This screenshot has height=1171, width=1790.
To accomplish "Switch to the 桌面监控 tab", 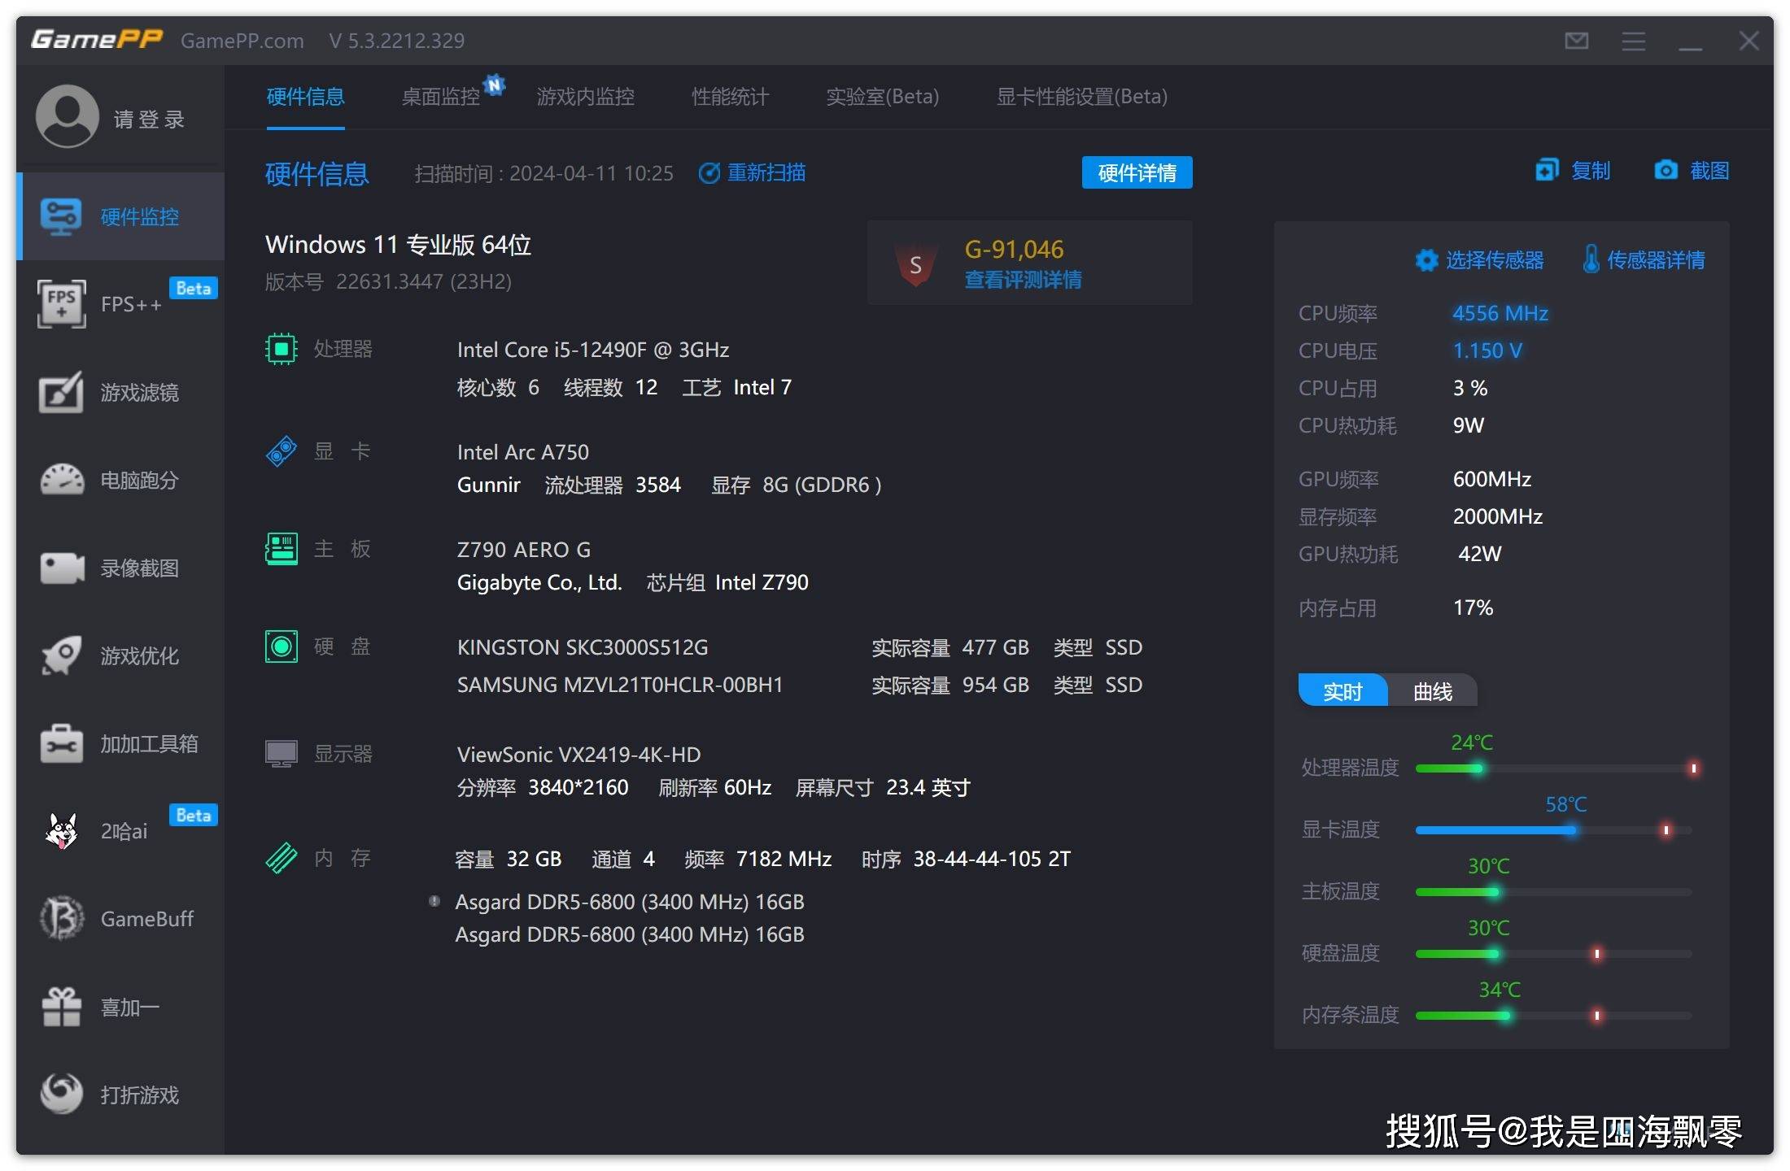I will (x=441, y=97).
